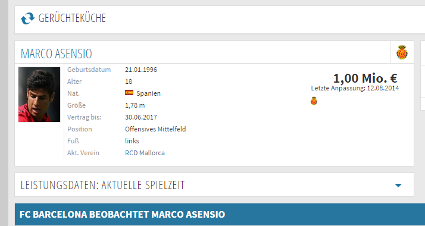Click the birth date 21.01.1996
This screenshot has height=226, width=425.
141,70
